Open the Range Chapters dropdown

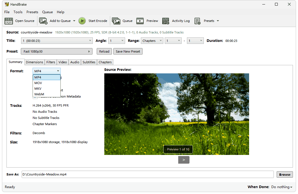[152, 40]
